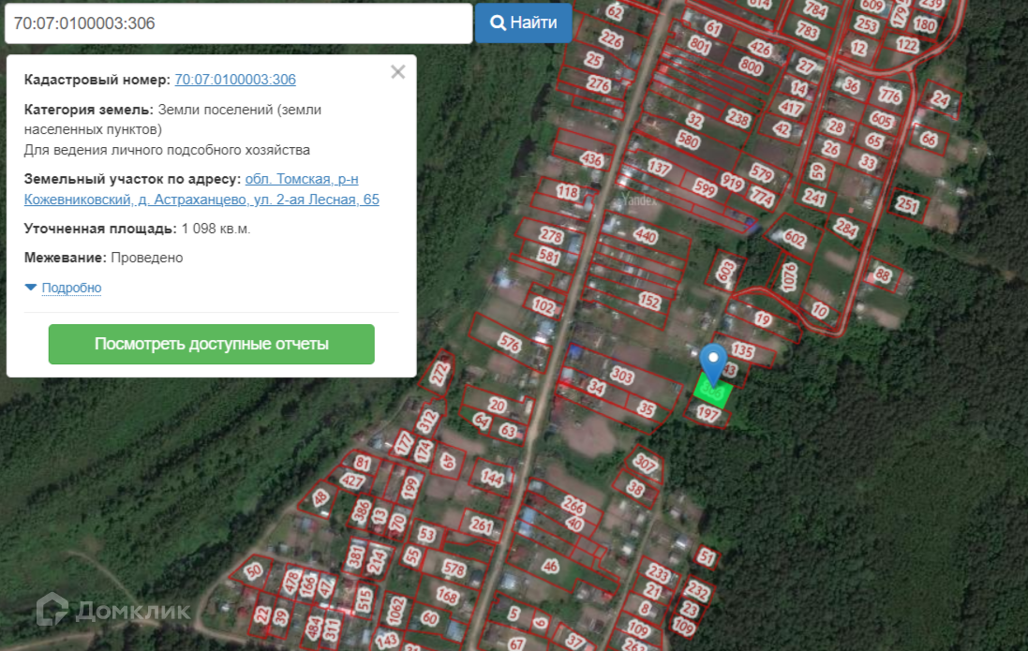Select parcel labeled 581 on map
This screenshot has height=651, width=1028.
548,255
